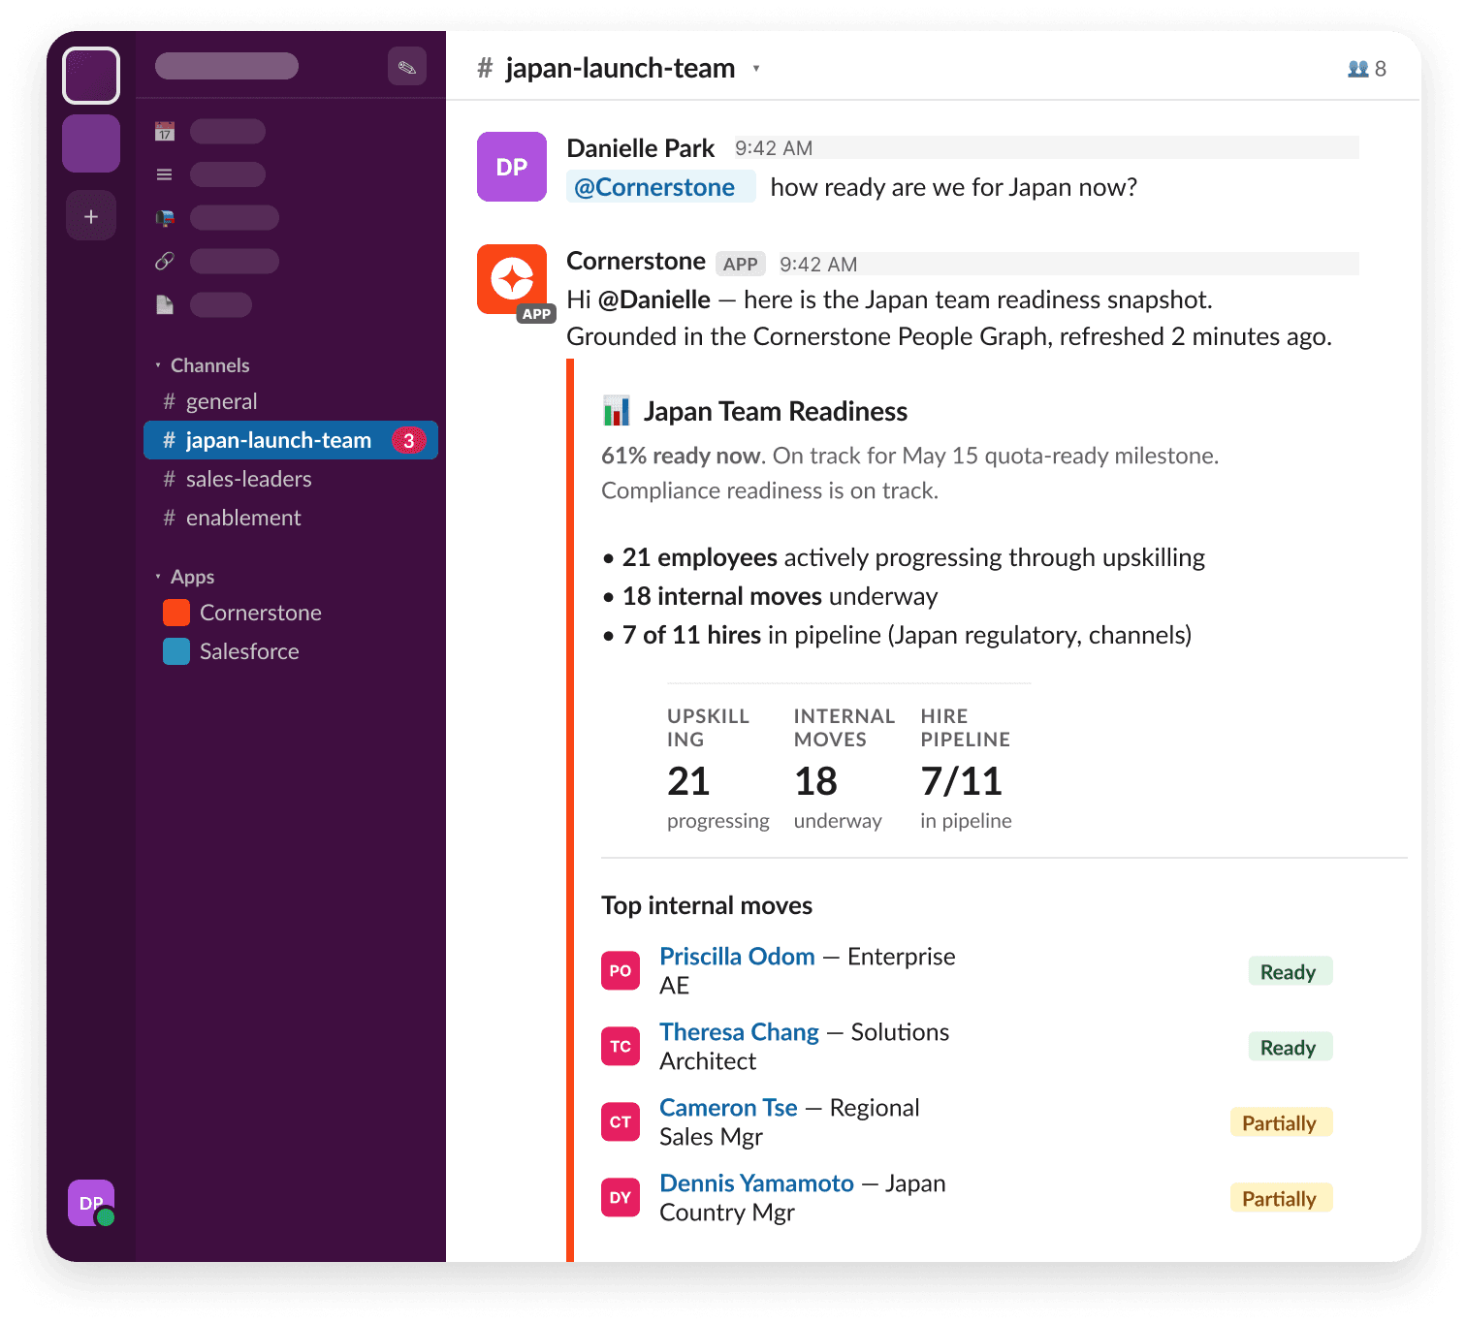Click the CT avatar for Cameron Tse

(x=621, y=1121)
